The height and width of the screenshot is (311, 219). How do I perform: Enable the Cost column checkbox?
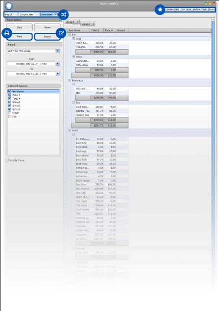pos(9,116)
